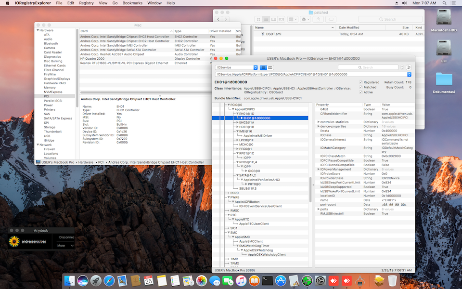The height and width of the screenshot is (289, 462).
Task: Open the Bookmarks menu
Action: [x=132, y=3]
